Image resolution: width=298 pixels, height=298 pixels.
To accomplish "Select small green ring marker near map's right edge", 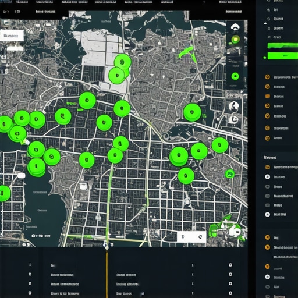I will click(x=230, y=173).
